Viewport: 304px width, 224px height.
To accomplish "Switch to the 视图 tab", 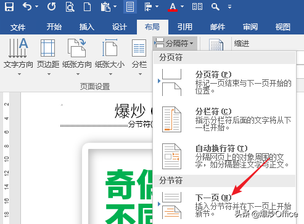I will (283, 27).
